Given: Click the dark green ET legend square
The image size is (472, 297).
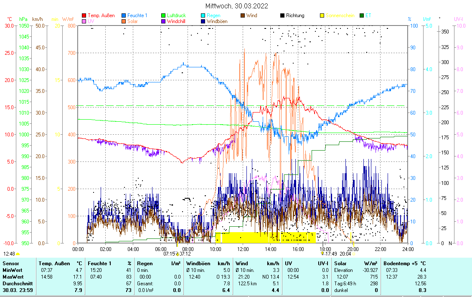Looking at the screenshot, I should click(362, 15).
